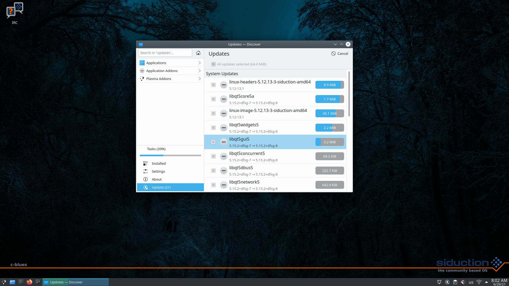This screenshot has height=286, width=509.
Task: Click the Updates — Discover taskbar entry
Action: (76, 282)
